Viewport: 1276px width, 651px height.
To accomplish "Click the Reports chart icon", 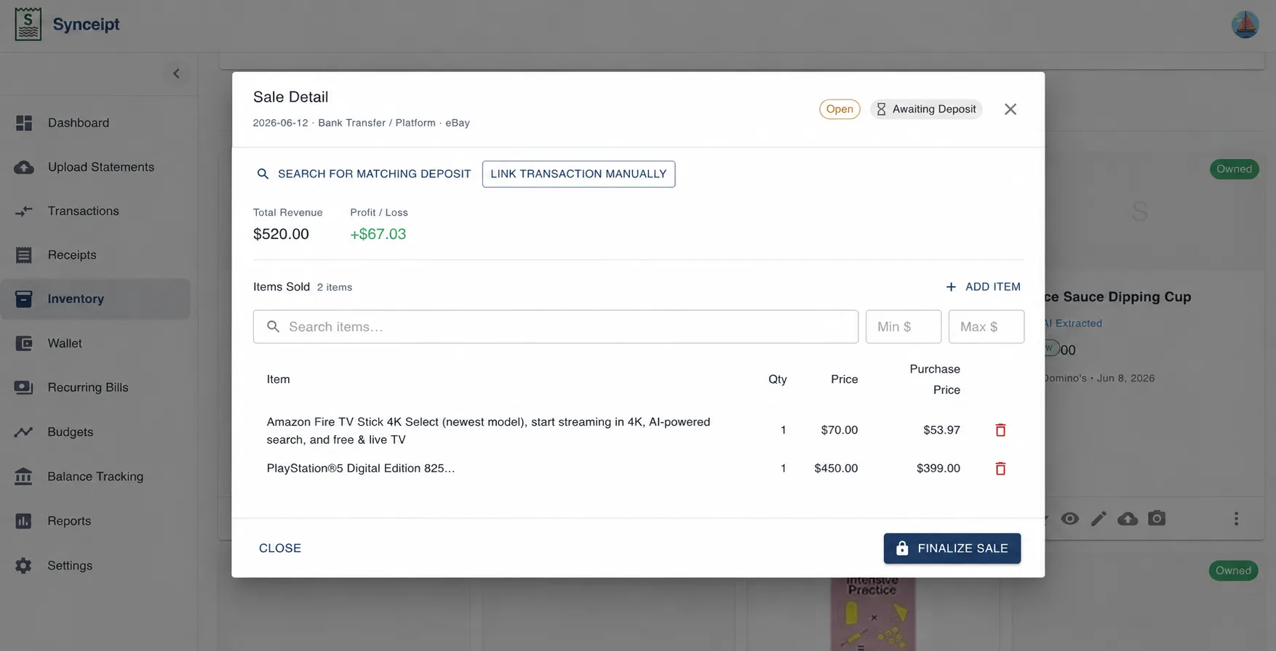I will click(x=23, y=521).
